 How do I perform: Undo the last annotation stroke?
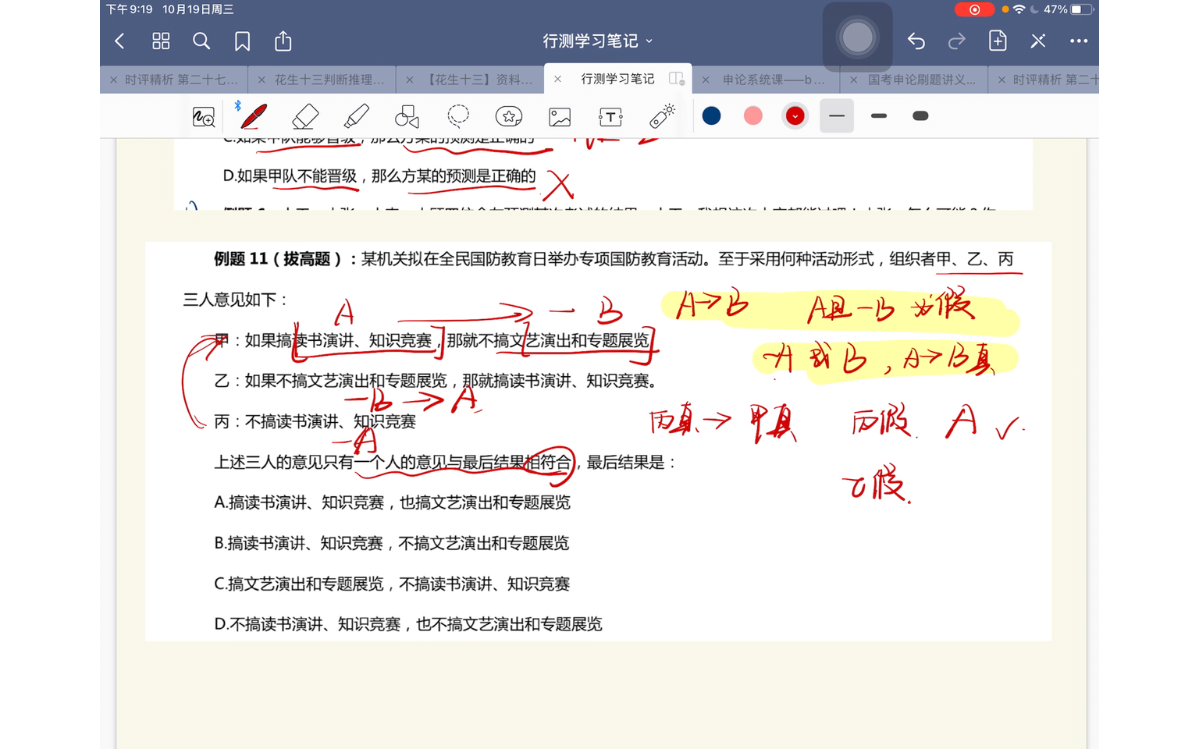(916, 41)
